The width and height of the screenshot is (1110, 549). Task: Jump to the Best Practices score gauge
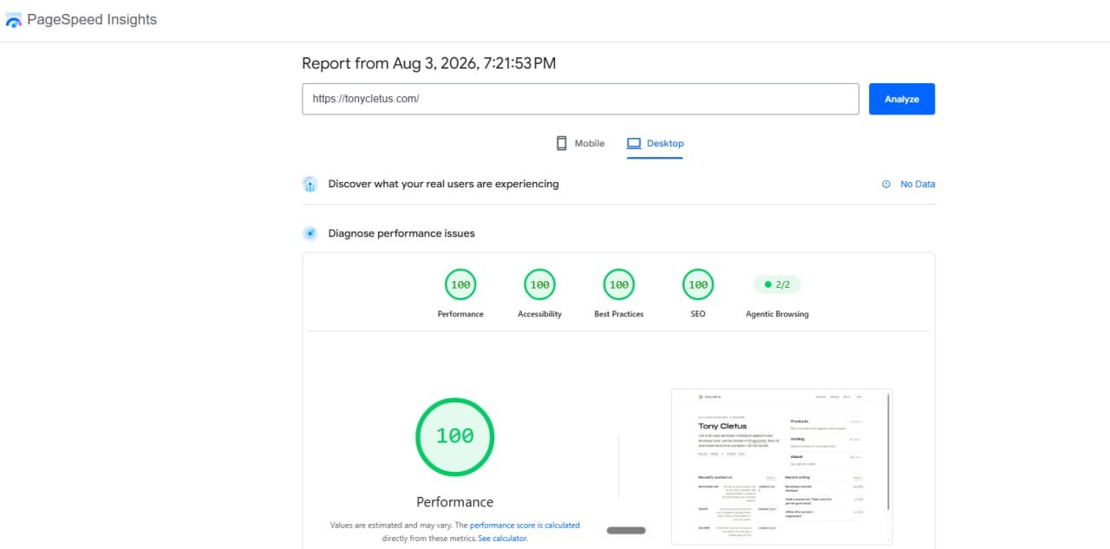coord(619,284)
